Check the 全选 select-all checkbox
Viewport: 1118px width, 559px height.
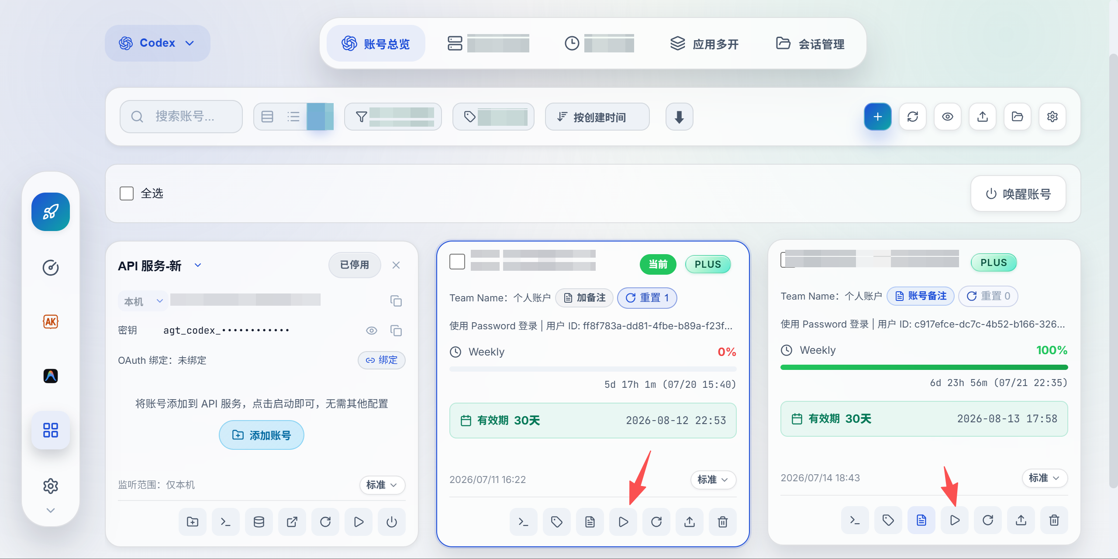click(127, 193)
